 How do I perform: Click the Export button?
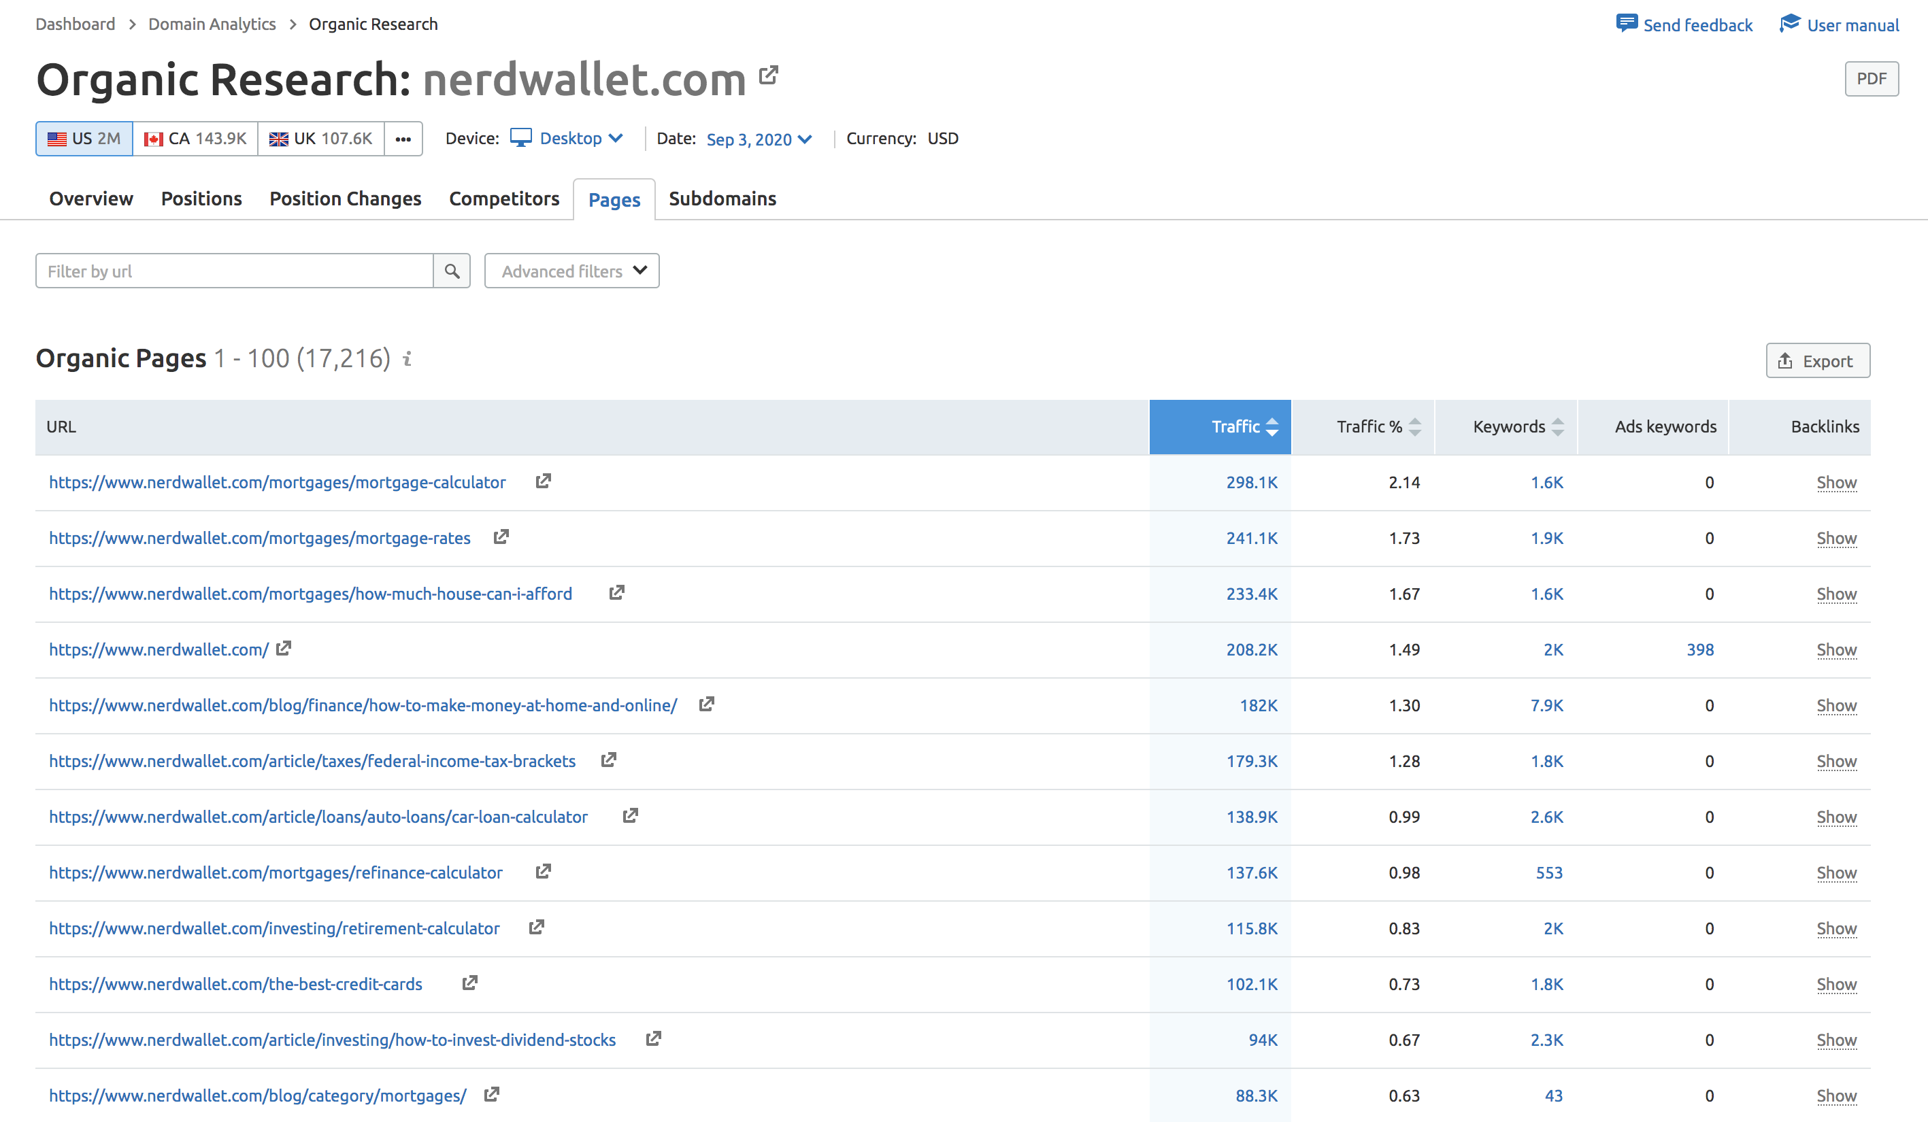pyautogui.click(x=1818, y=360)
